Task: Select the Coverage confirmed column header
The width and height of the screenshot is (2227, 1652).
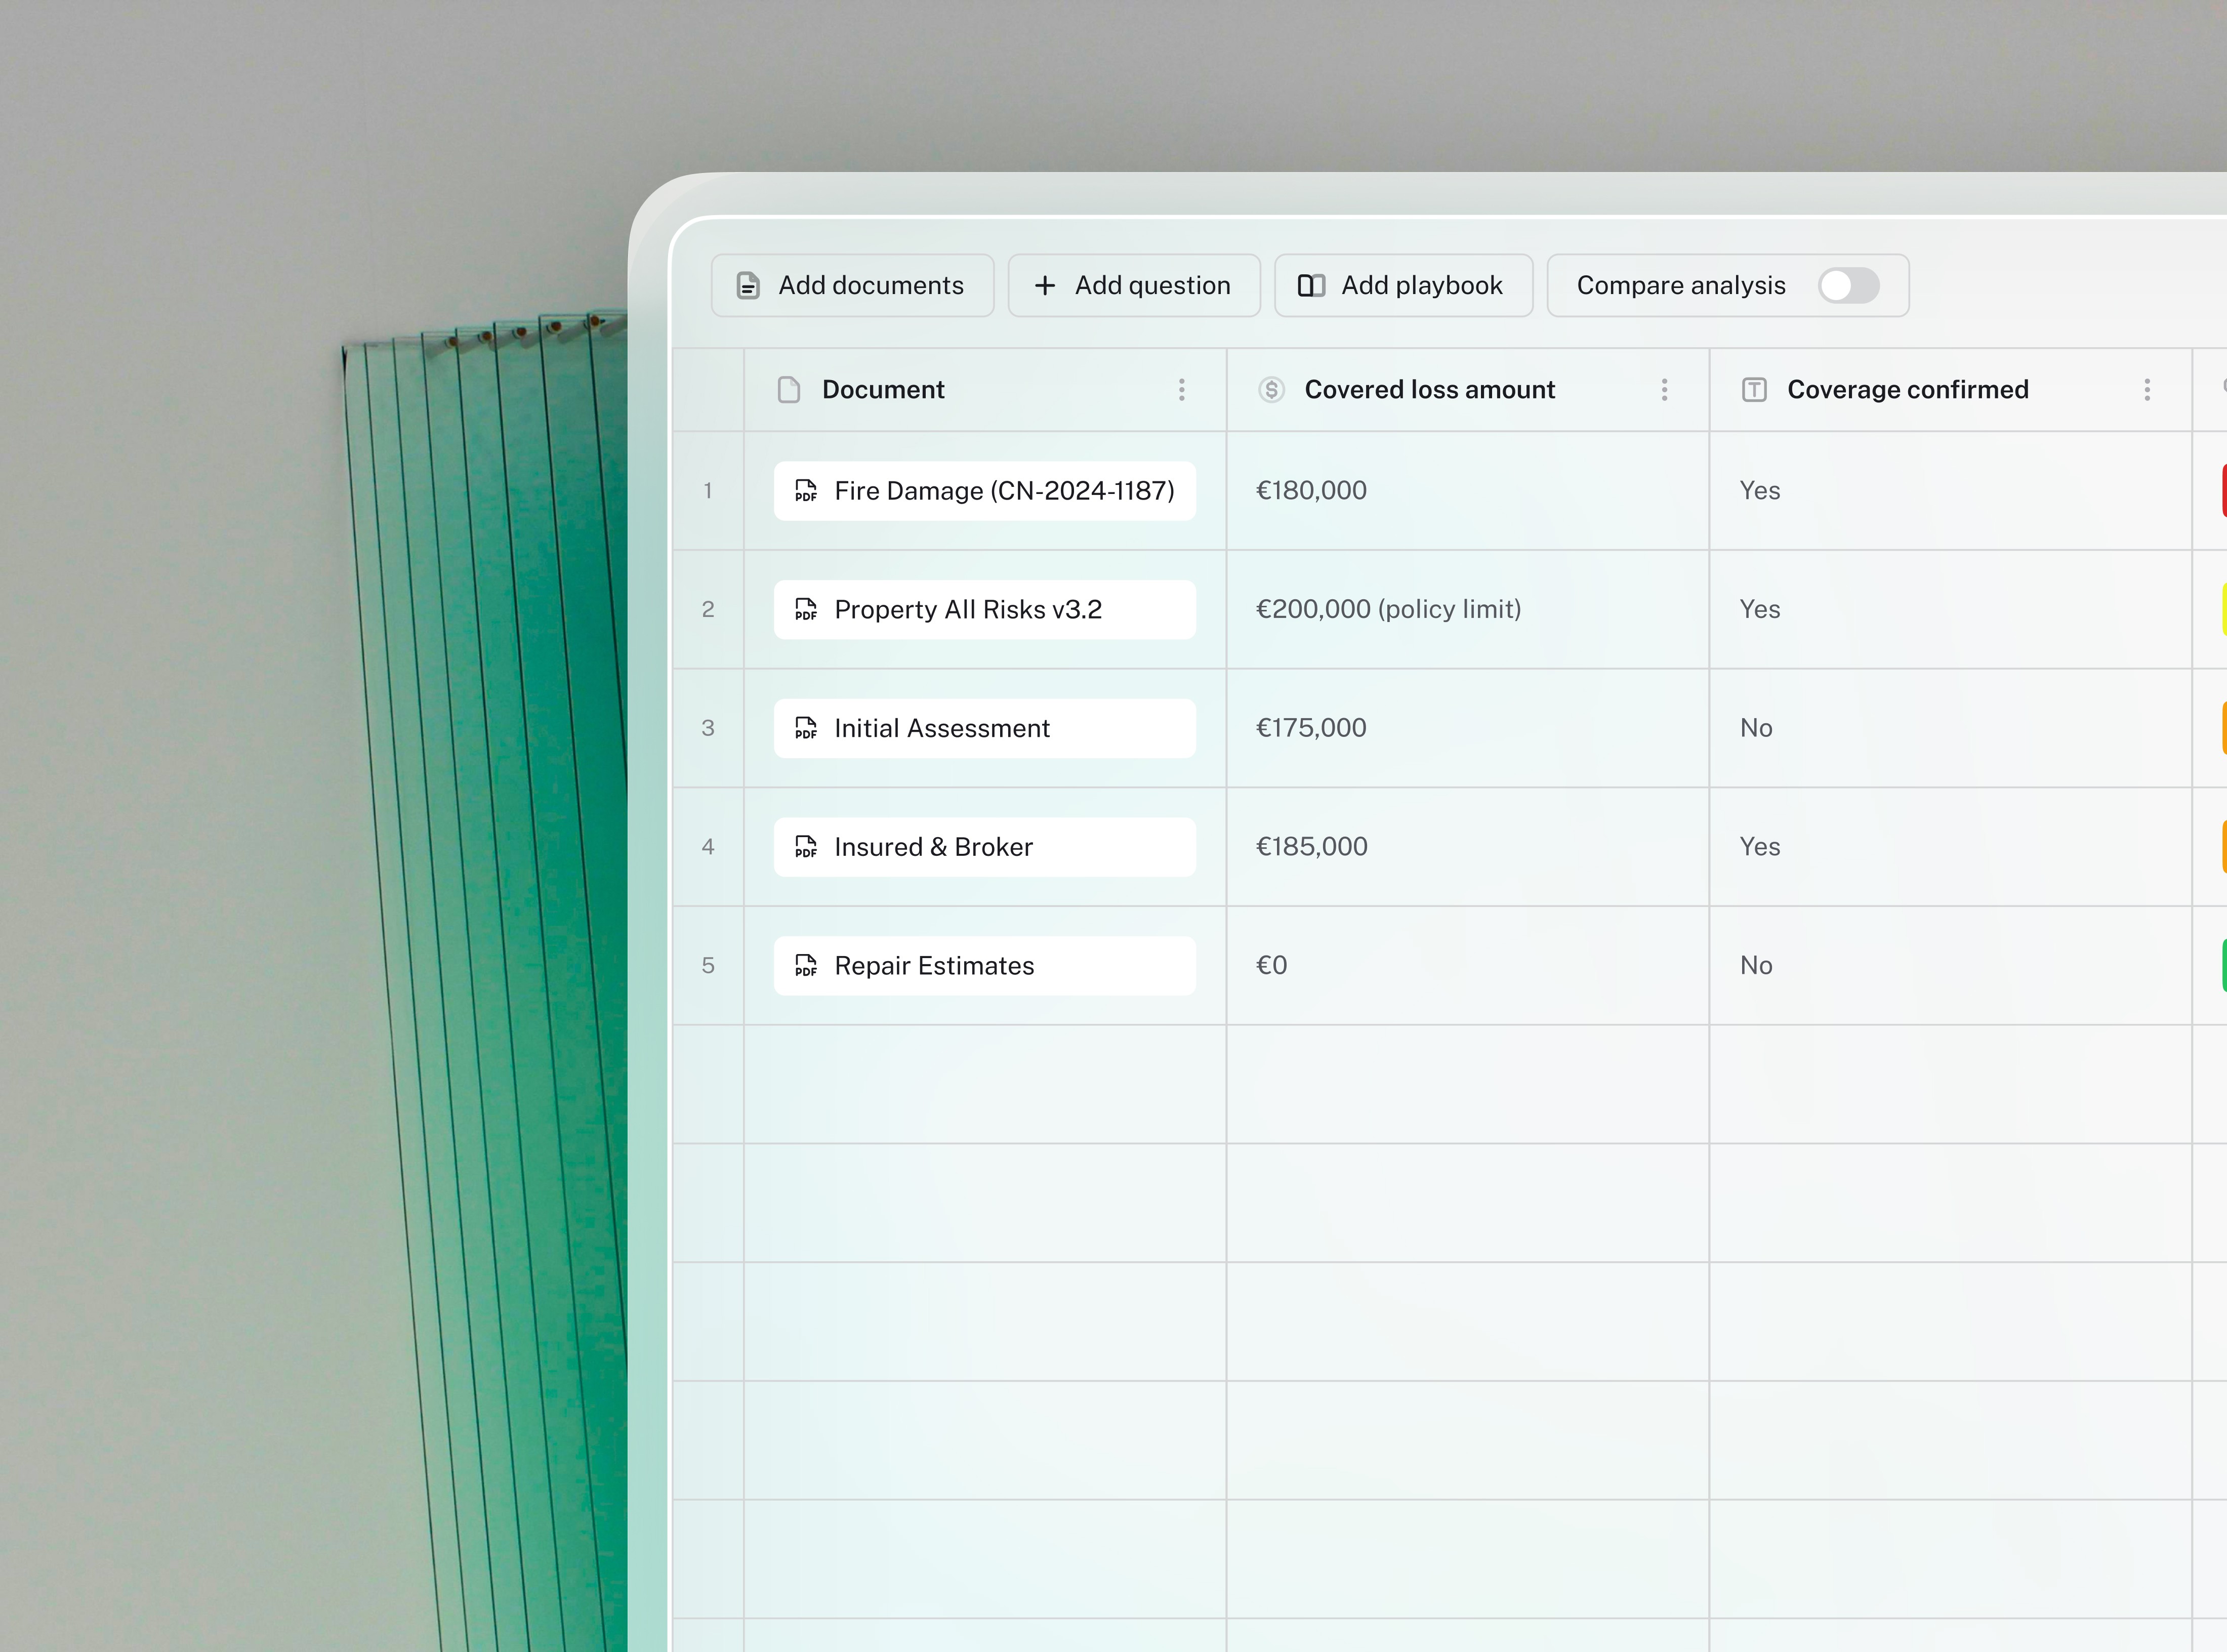Action: click(x=1907, y=390)
